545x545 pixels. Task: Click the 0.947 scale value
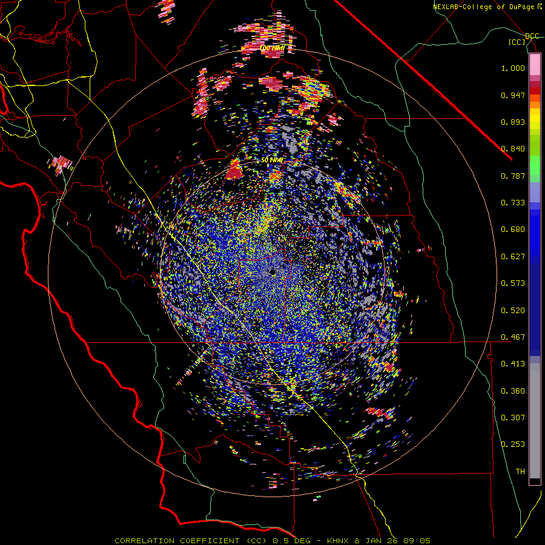(x=513, y=95)
